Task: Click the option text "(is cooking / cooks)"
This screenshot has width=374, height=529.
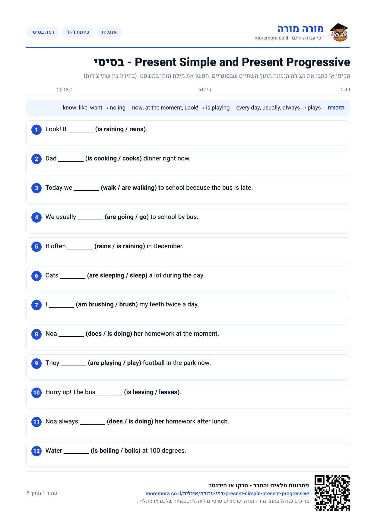Action: (x=113, y=158)
